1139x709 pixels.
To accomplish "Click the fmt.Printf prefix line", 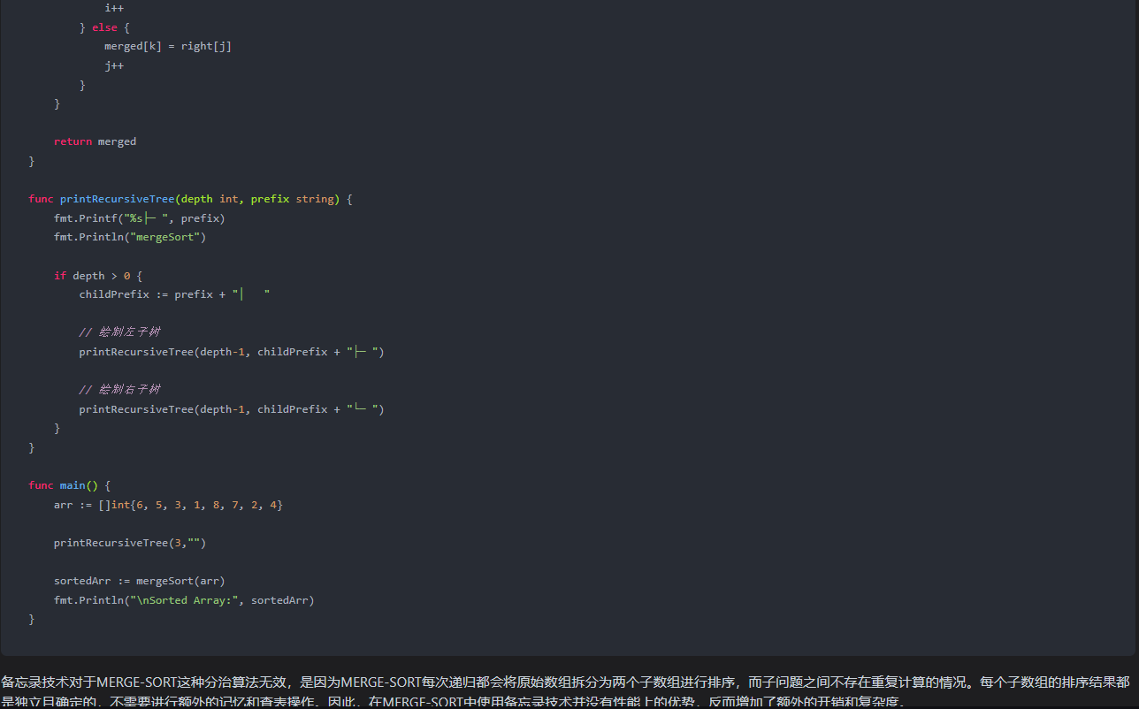I will (x=140, y=218).
